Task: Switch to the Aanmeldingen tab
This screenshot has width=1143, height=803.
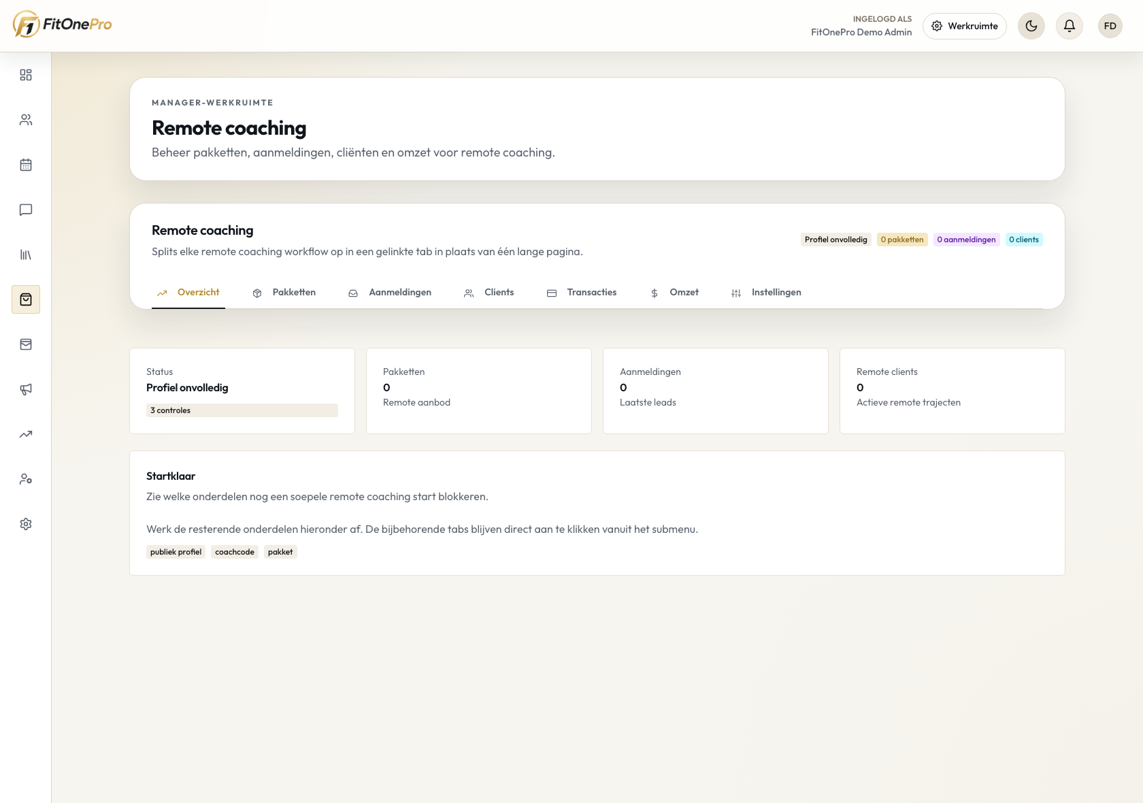Action: click(x=390, y=293)
